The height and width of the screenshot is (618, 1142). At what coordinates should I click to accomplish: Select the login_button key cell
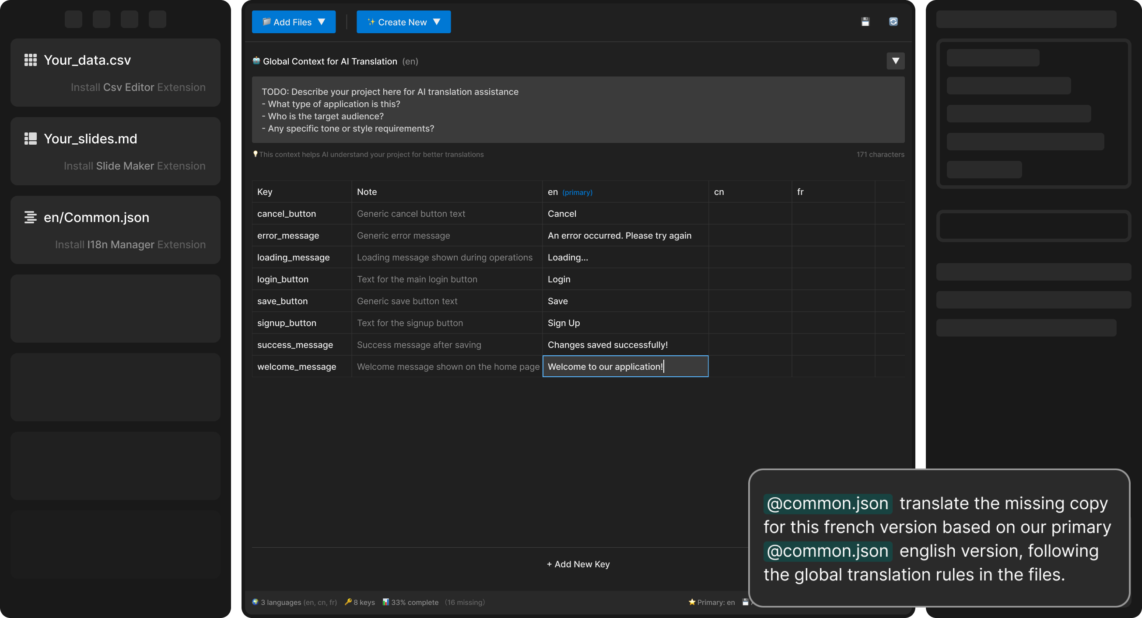pos(302,279)
